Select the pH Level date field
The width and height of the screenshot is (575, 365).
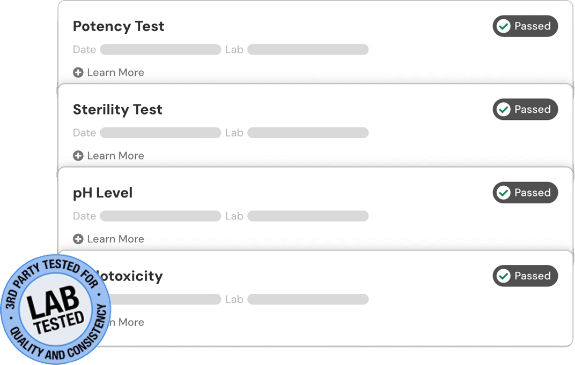point(160,216)
